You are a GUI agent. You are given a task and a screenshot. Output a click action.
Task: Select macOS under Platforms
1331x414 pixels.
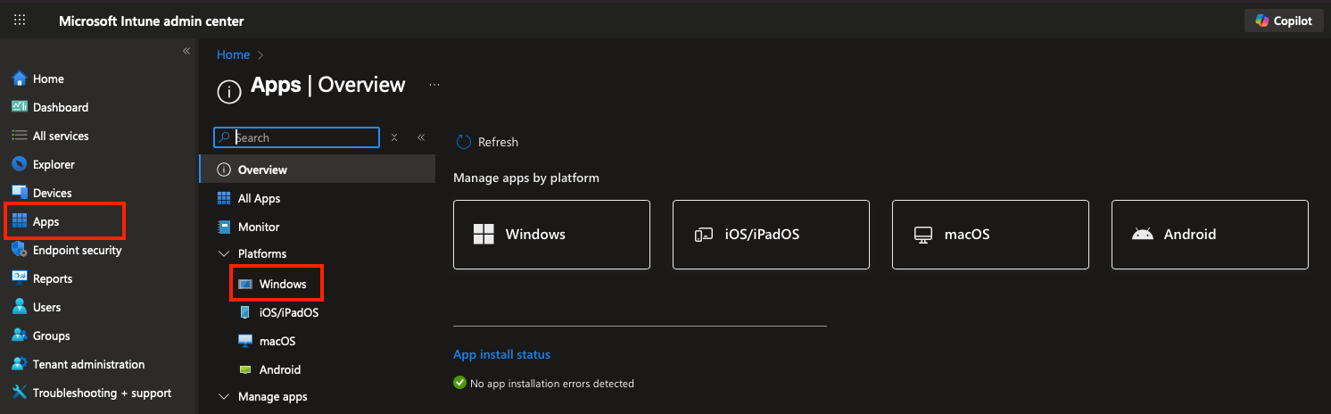277,341
